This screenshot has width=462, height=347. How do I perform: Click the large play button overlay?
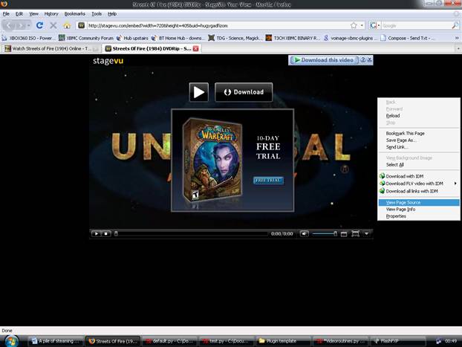[199, 92]
